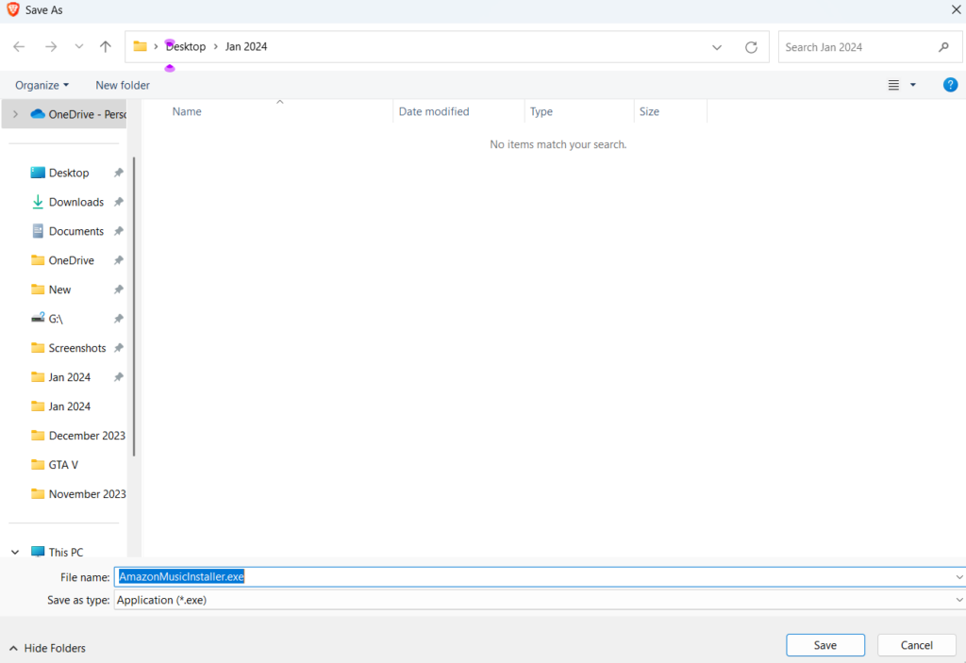Open the Help question mark icon
Screen dimensions: 966x663
tap(950, 85)
